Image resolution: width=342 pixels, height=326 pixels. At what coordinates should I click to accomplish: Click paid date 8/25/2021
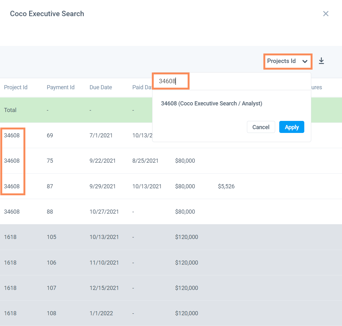[x=145, y=161]
